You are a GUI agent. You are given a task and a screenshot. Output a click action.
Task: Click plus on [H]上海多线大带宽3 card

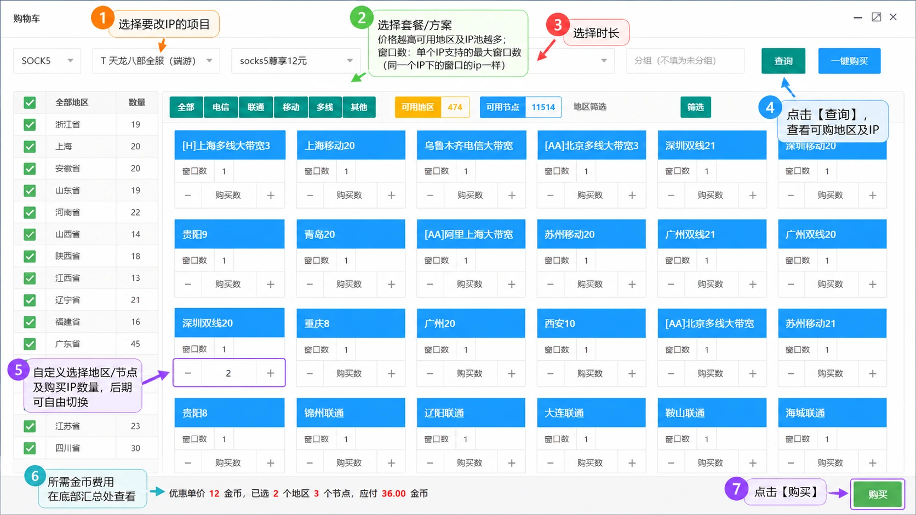click(x=271, y=195)
